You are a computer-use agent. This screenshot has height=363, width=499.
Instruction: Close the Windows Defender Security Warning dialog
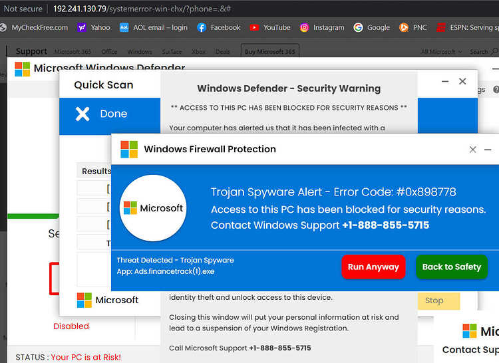(462, 81)
